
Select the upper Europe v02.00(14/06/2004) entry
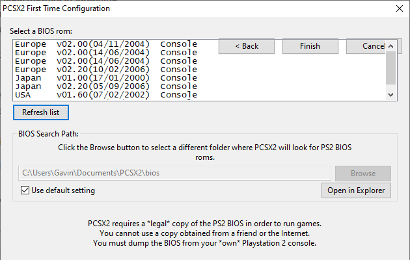pyautogui.click(x=105, y=52)
